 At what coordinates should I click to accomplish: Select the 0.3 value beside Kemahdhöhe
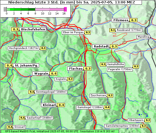[x=103, y=64]
